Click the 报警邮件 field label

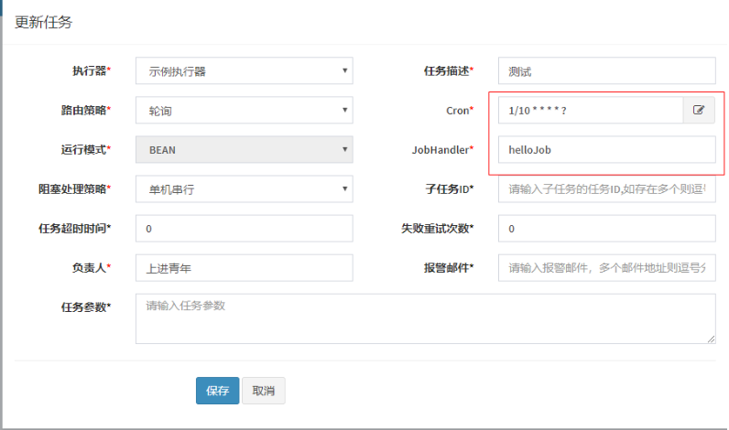[449, 268]
